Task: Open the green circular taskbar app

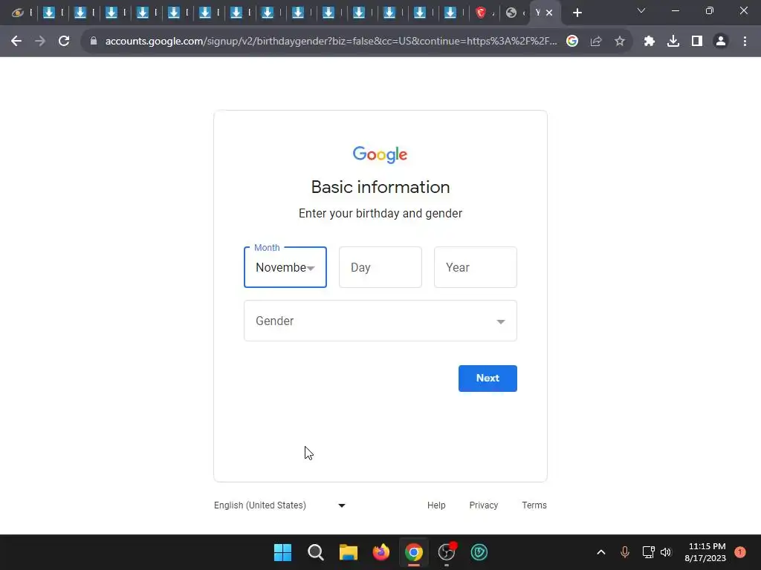Action: click(479, 552)
